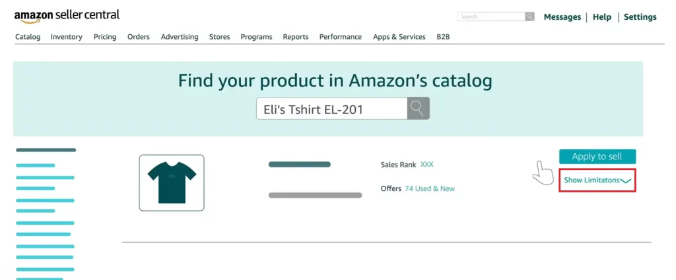
Task: Open the teal T-shirt product thumbnail
Action: pos(172,182)
